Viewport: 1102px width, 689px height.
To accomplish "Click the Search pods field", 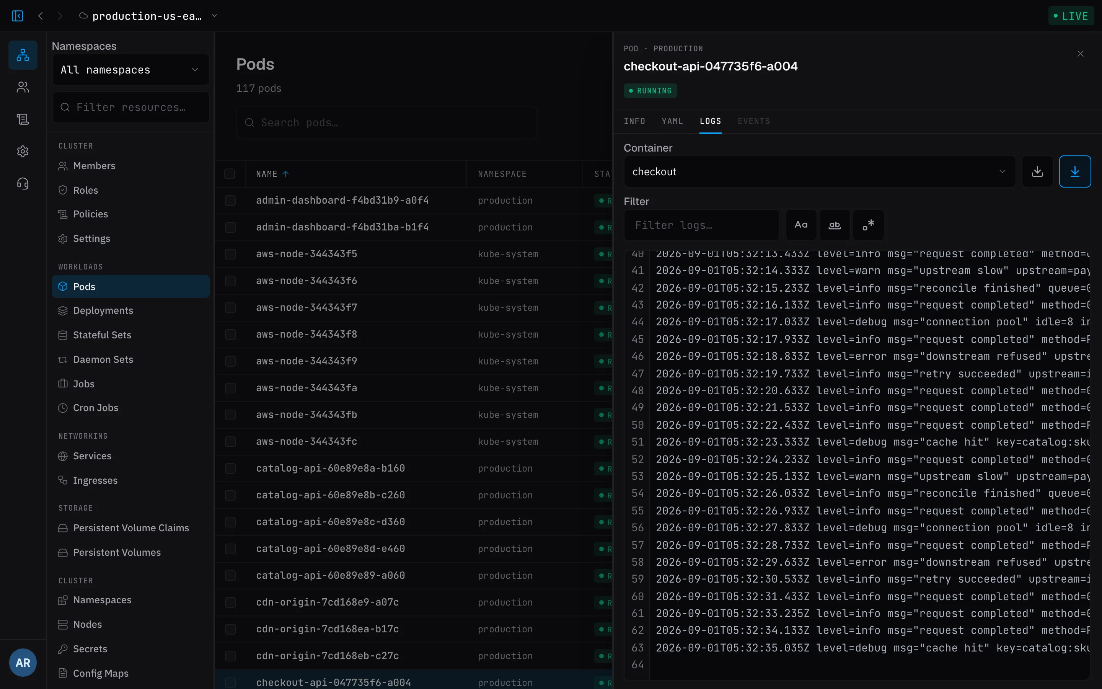I will pos(386,122).
